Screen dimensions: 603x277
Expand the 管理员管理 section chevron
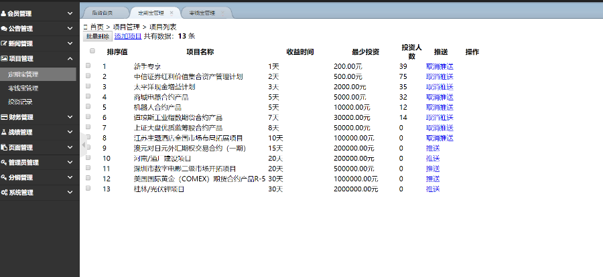70,163
